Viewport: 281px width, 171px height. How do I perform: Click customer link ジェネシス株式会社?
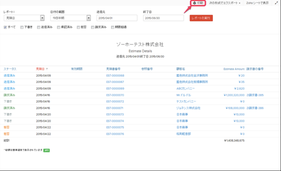[x=188, y=108]
